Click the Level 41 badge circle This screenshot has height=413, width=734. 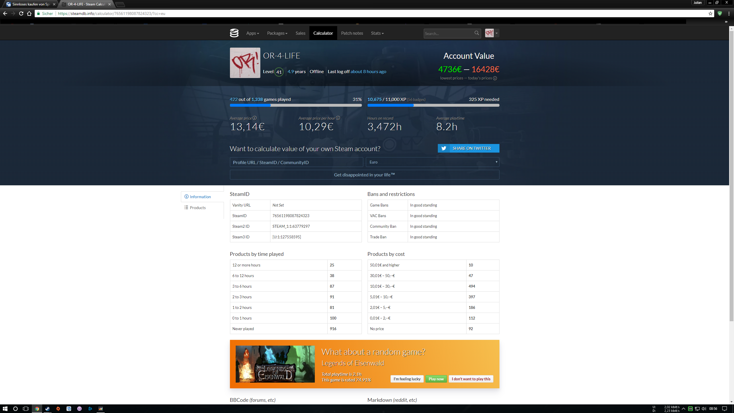279,72
